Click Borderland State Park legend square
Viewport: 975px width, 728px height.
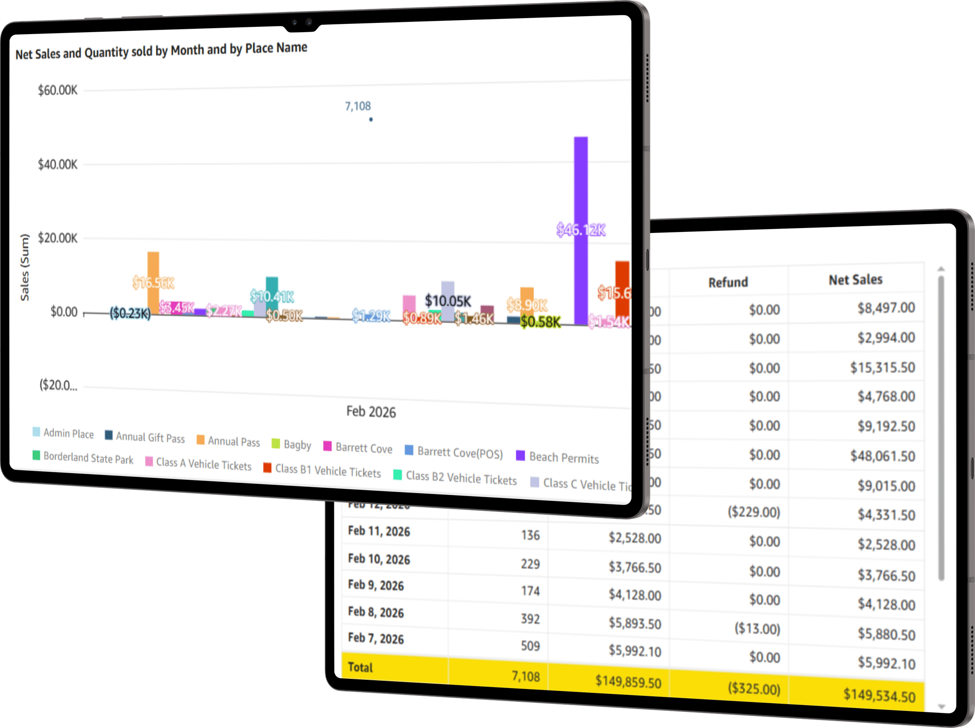[36, 455]
